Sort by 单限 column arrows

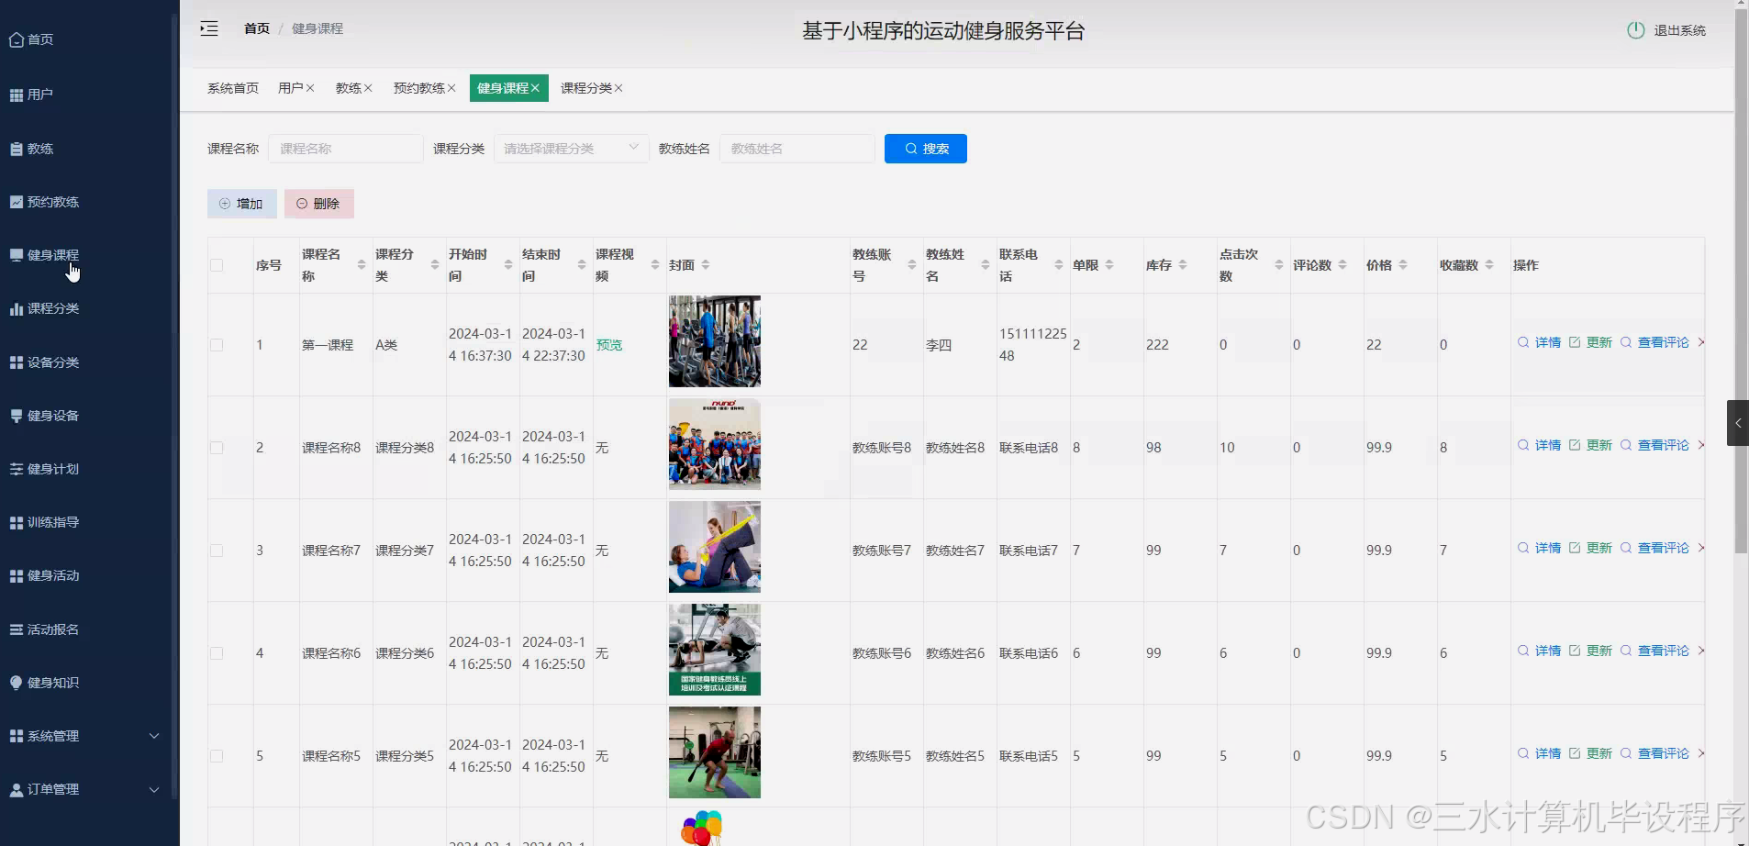pos(1109,265)
